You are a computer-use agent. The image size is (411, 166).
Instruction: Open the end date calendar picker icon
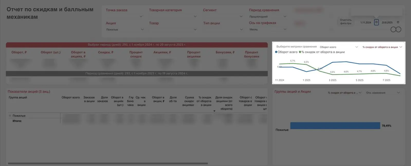[398, 22]
